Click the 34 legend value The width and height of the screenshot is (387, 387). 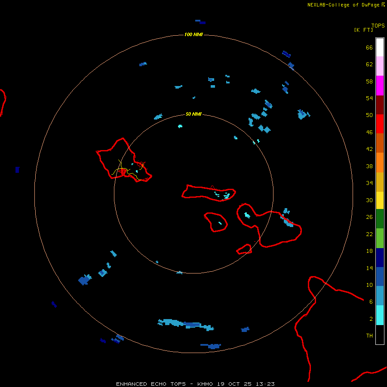click(x=369, y=183)
